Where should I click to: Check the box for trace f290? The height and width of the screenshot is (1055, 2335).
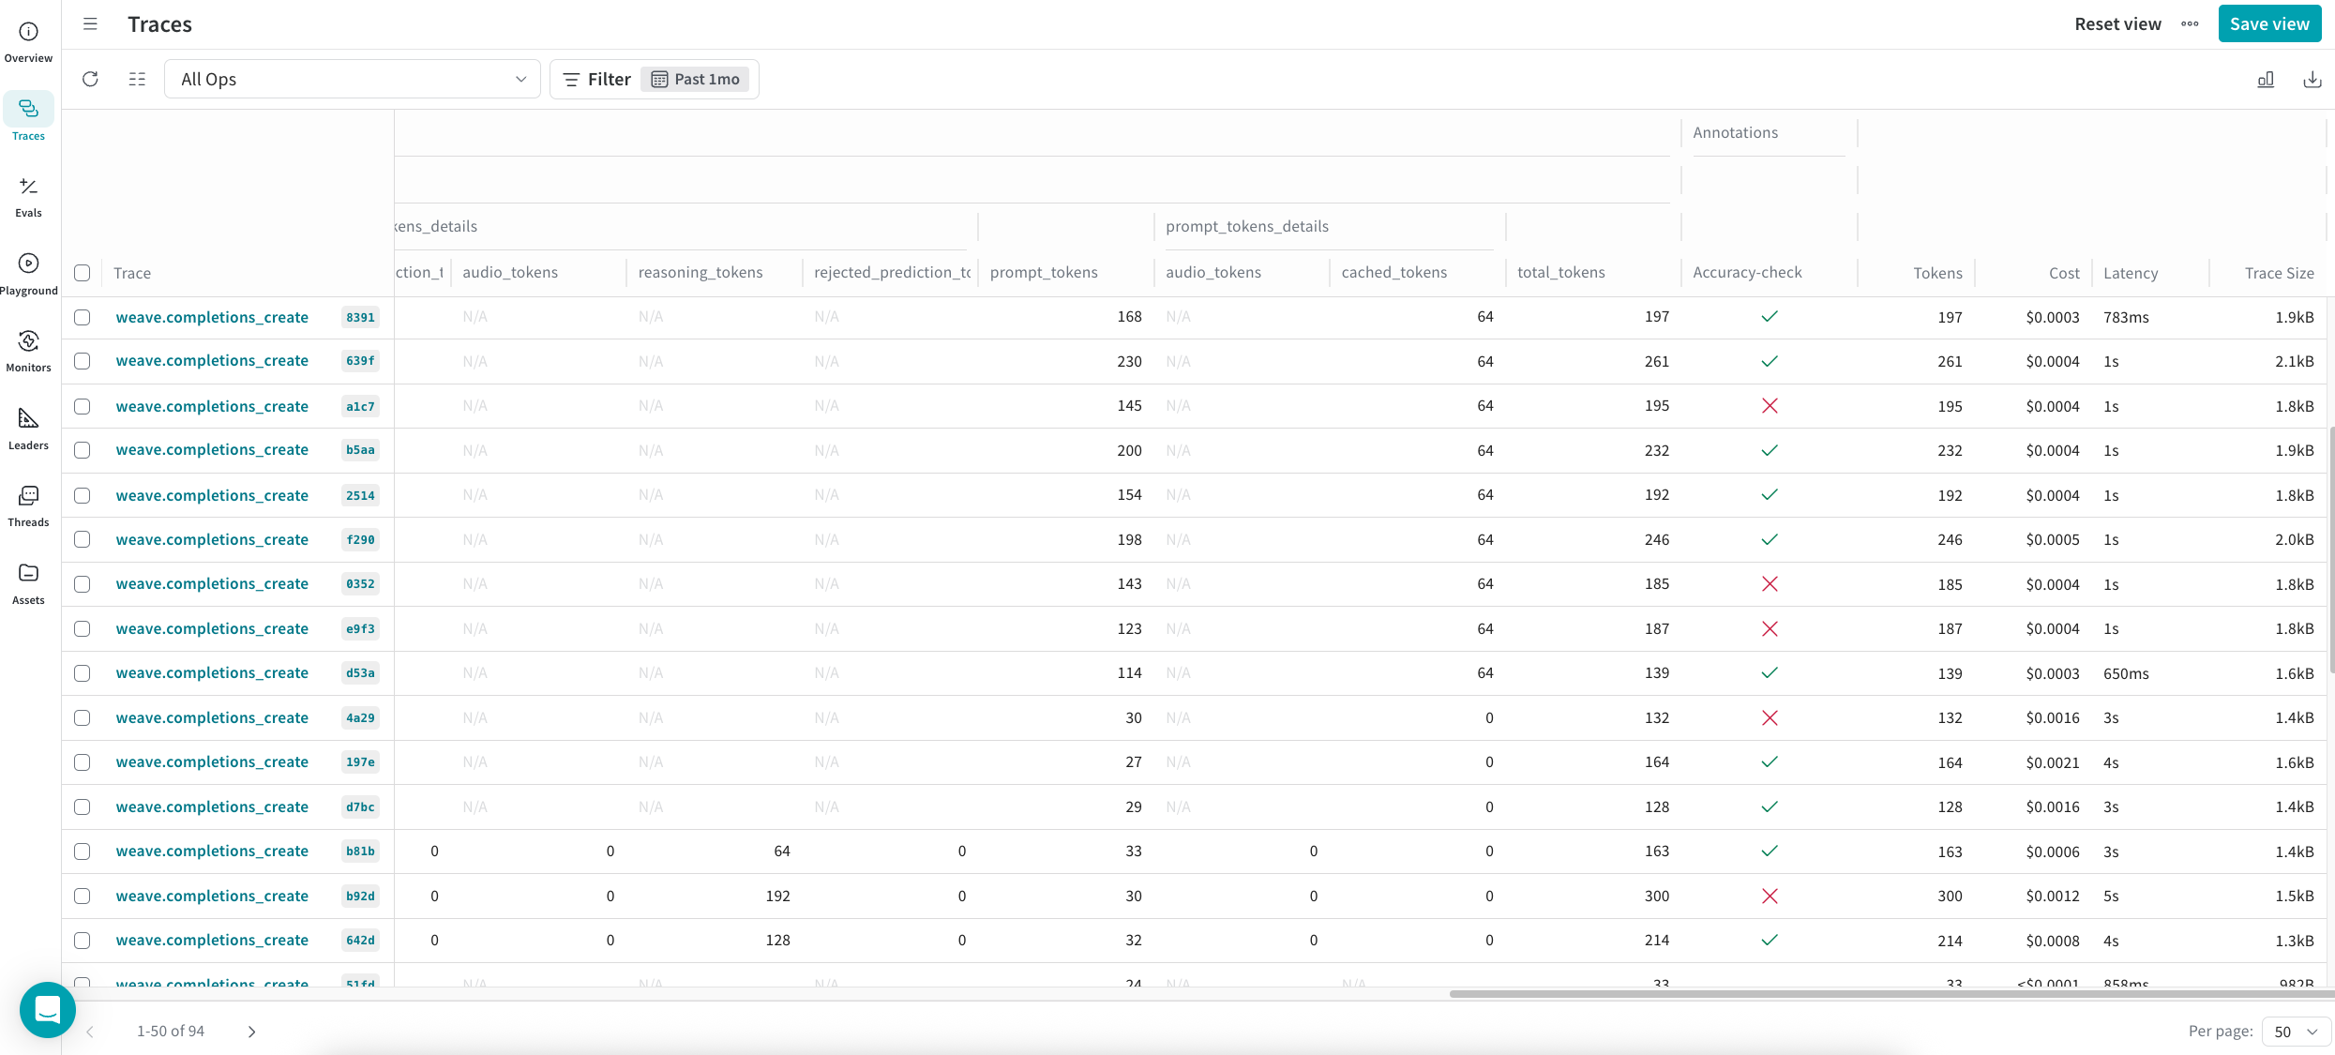[83, 539]
